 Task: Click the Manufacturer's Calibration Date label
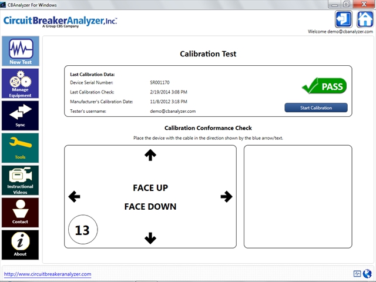102,102
